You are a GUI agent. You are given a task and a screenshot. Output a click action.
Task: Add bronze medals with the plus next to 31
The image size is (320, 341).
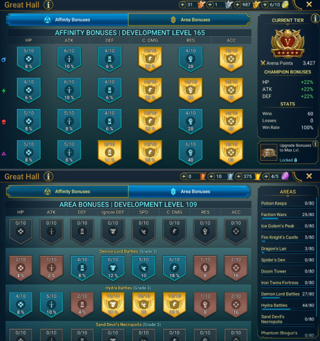182,5
